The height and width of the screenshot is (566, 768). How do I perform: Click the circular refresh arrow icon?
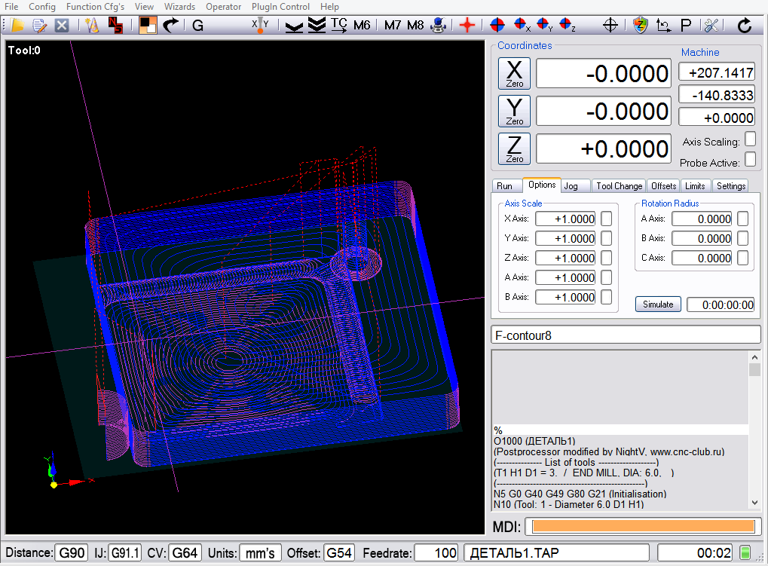pyautogui.click(x=745, y=25)
